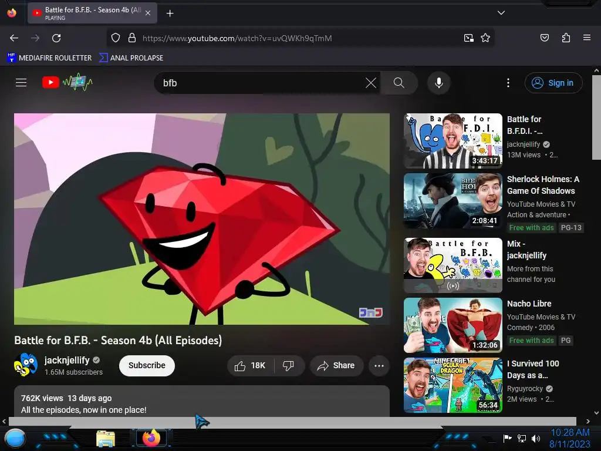Click the Ryguyrocky channel name
The height and width of the screenshot is (451, 601).
pos(525,389)
